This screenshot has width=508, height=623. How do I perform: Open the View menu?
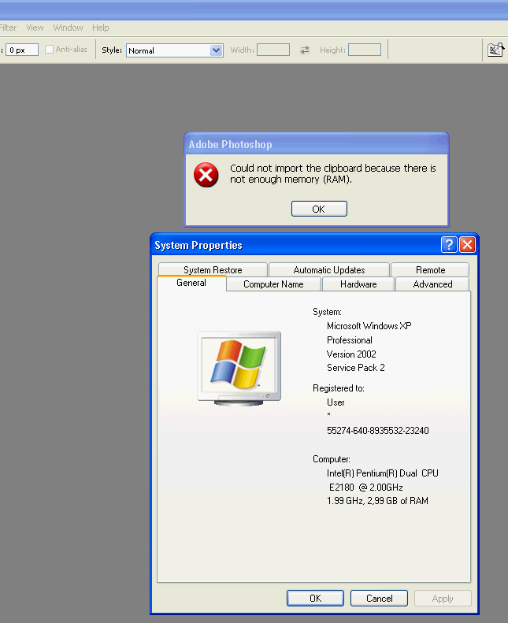35,28
